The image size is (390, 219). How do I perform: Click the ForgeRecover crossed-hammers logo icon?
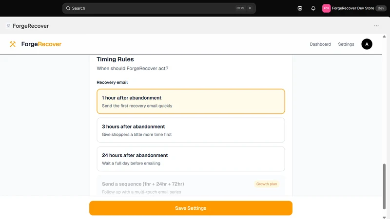tap(13, 44)
